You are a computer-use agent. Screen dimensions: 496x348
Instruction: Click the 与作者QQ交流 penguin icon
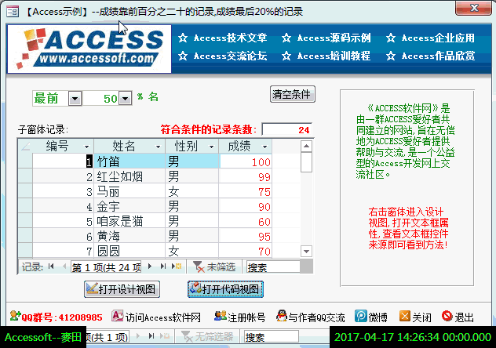(281, 316)
